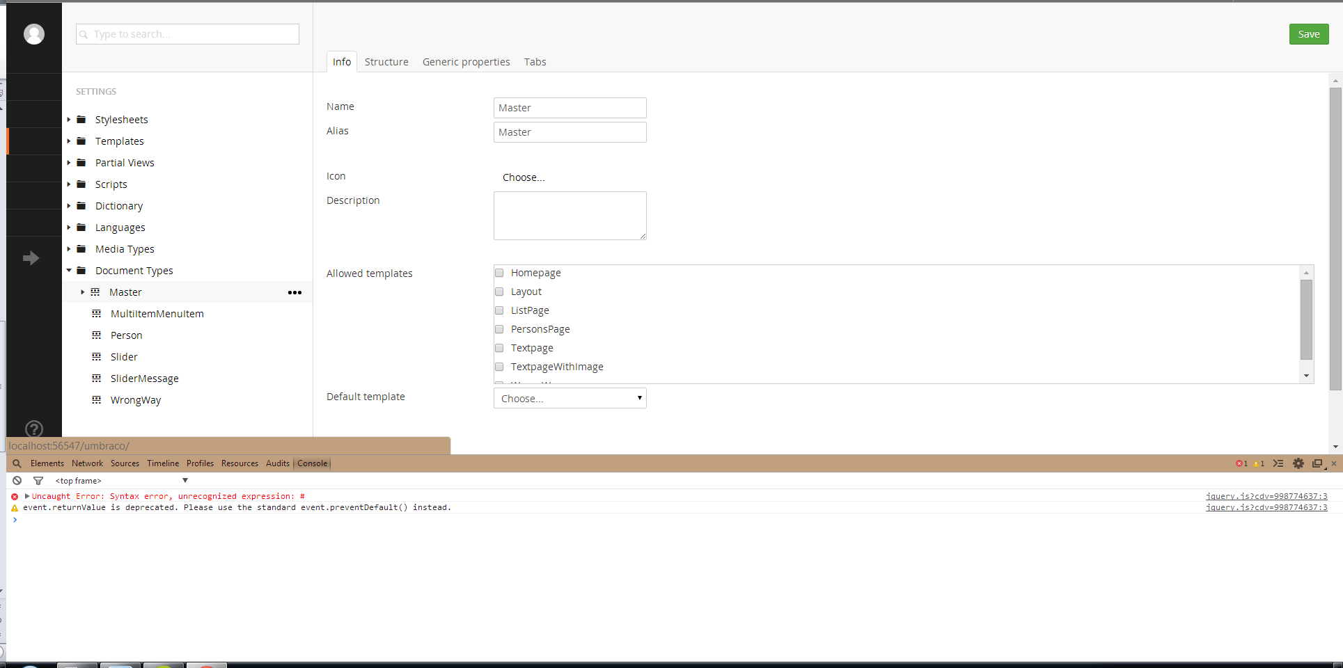This screenshot has height=668, width=1343.
Task: Click the Partial Views folder icon
Action: pyautogui.click(x=81, y=163)
